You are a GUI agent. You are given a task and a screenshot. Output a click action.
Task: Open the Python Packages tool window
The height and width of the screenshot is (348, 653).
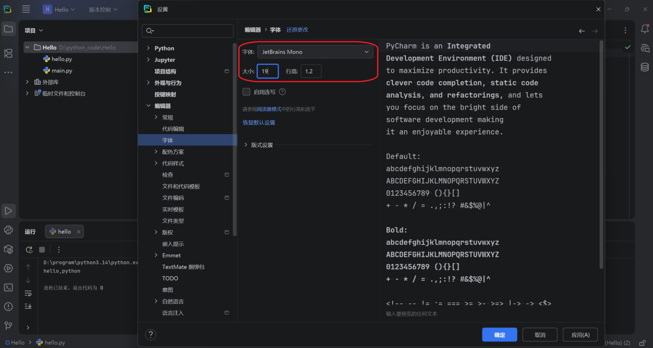pyautogui.click(x=8, y=249)
